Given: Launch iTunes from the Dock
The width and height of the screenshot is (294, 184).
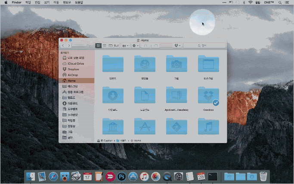Looking at the screenshot, I should (144, 177).
